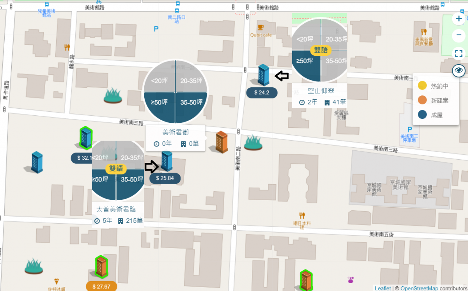Zoom out of the map
This screenshot has width=468, height=291.
click(x=459, y=36)
